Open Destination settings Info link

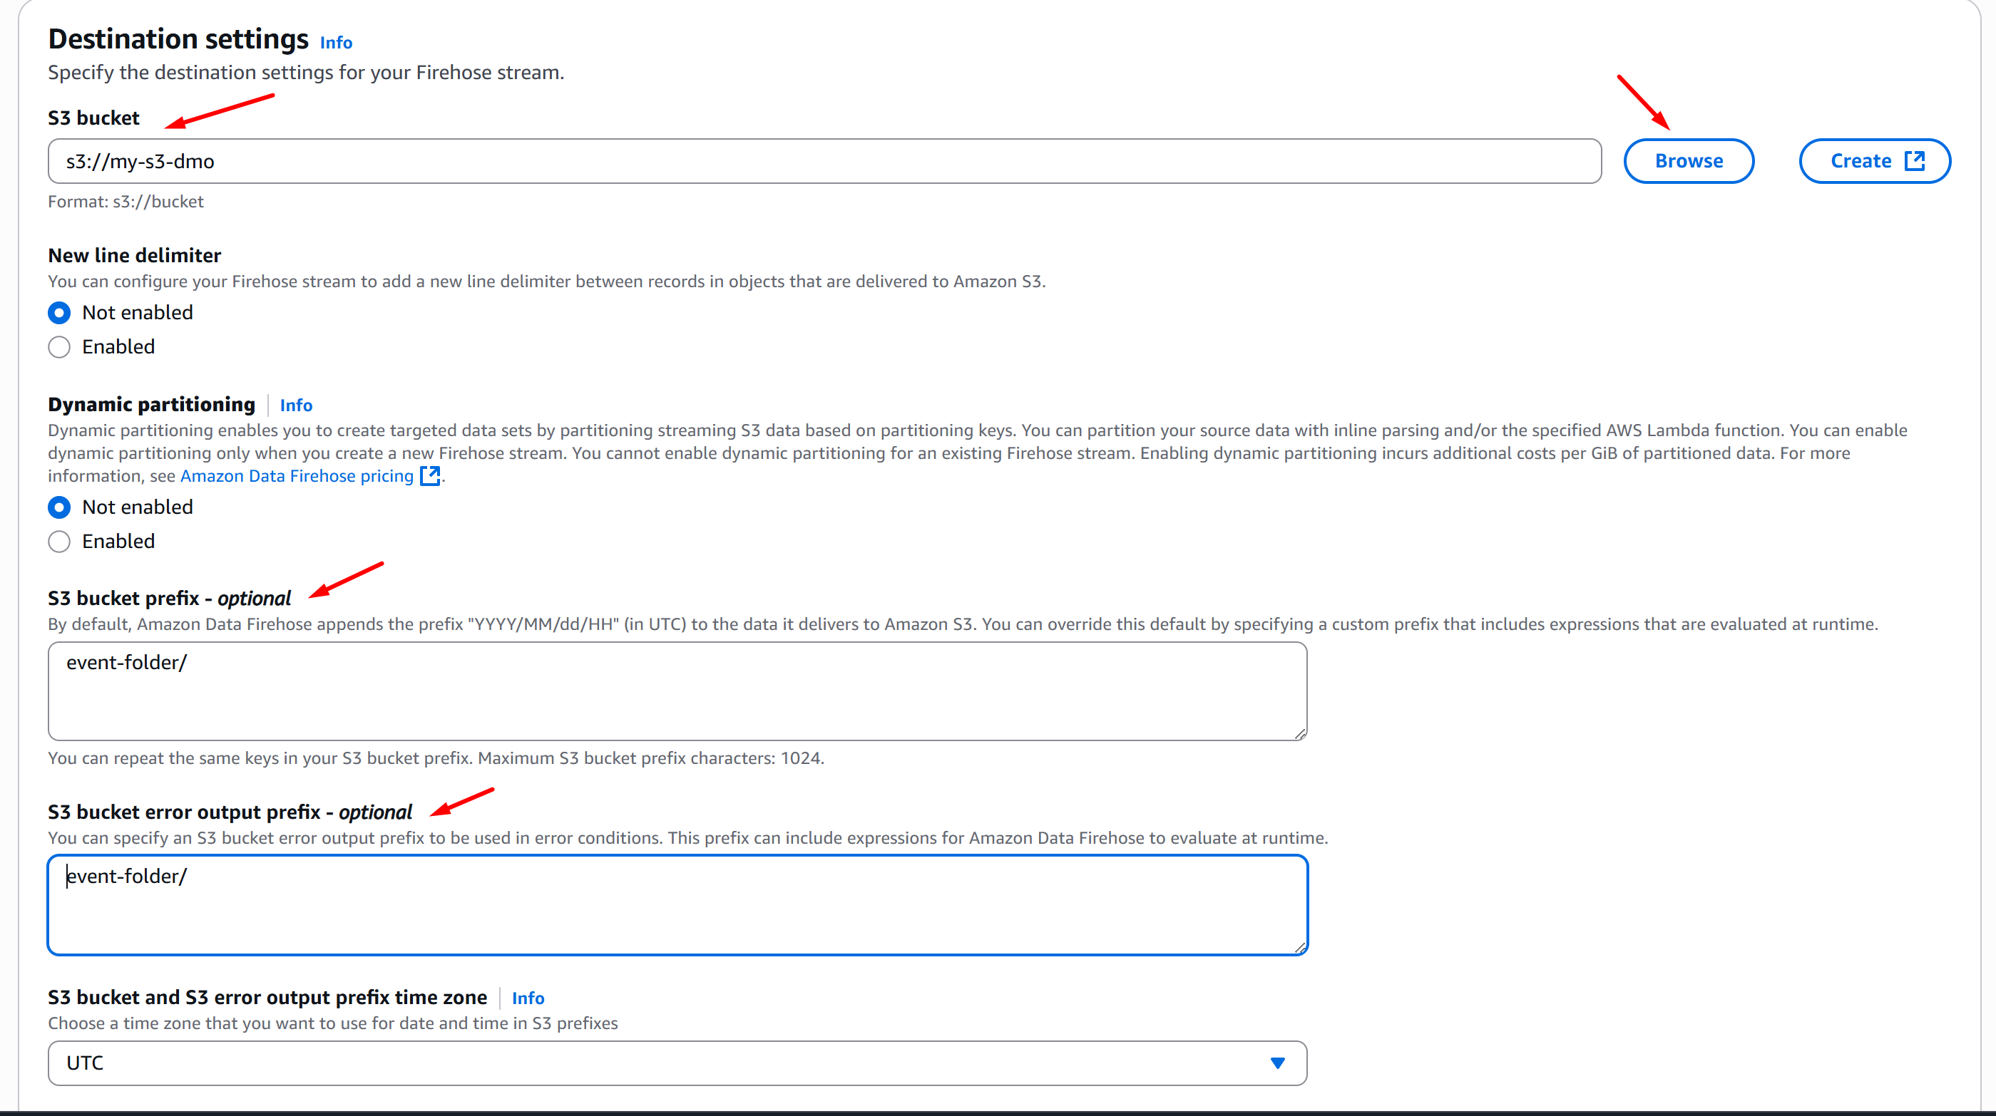coord(335,43)
